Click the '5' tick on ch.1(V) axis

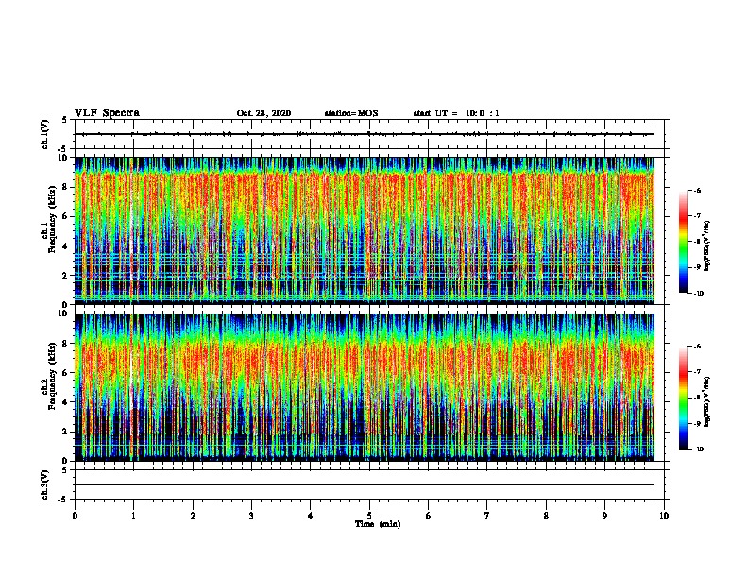coord(64,120)
